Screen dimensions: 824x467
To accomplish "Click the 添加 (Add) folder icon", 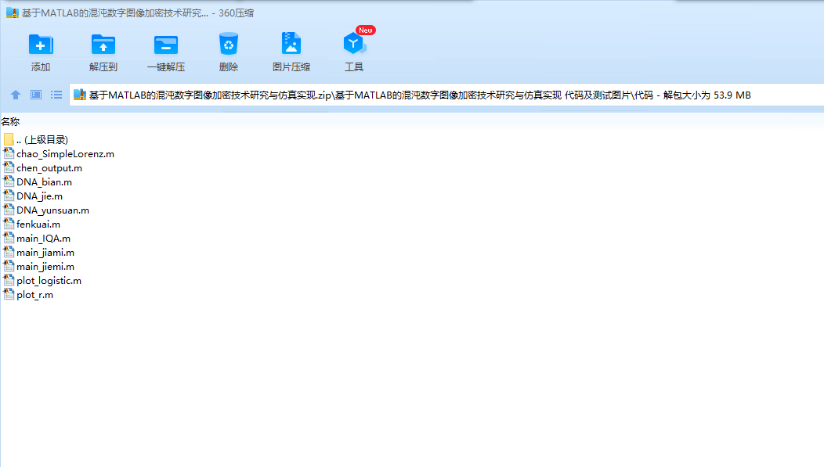I will pyautogui.click(x=41, y=45).
